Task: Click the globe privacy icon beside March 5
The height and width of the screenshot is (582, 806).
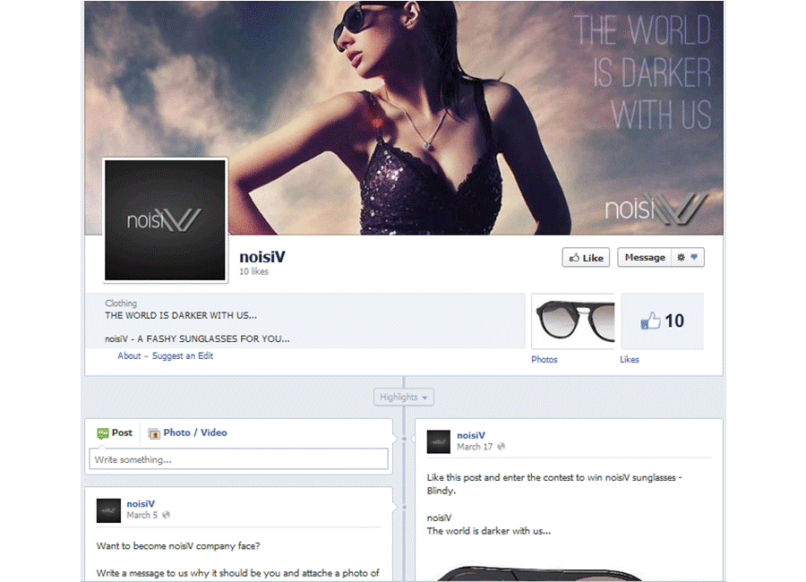Action: [x=166, y=515]
